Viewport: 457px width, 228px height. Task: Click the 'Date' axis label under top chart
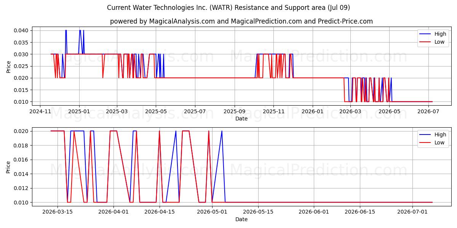tap(241, 119)
